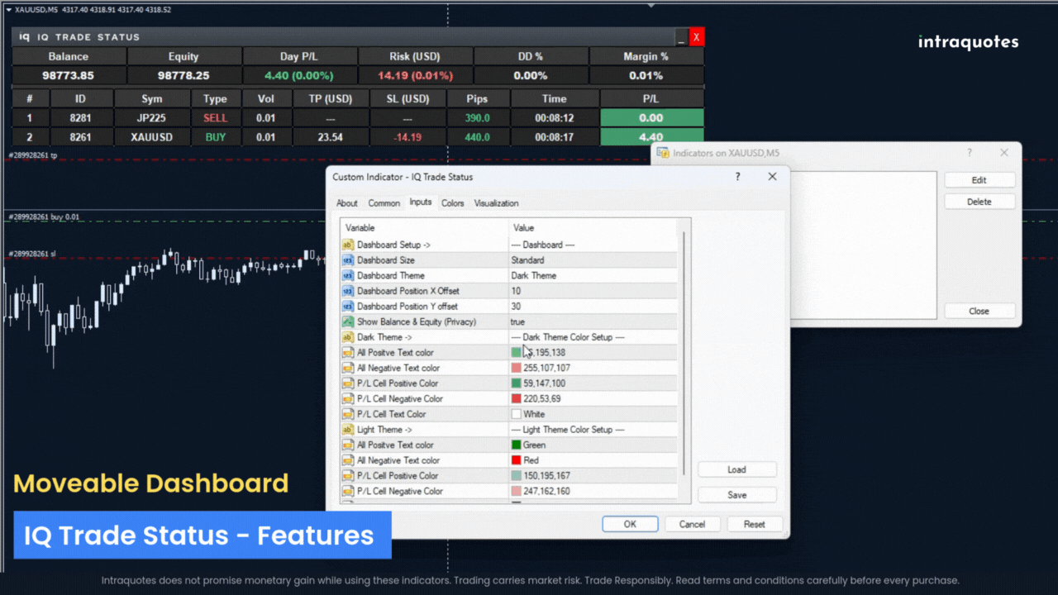Click icon beside P/L Cell Text Color row
The image size is (1058, 595).
[348, 414]
